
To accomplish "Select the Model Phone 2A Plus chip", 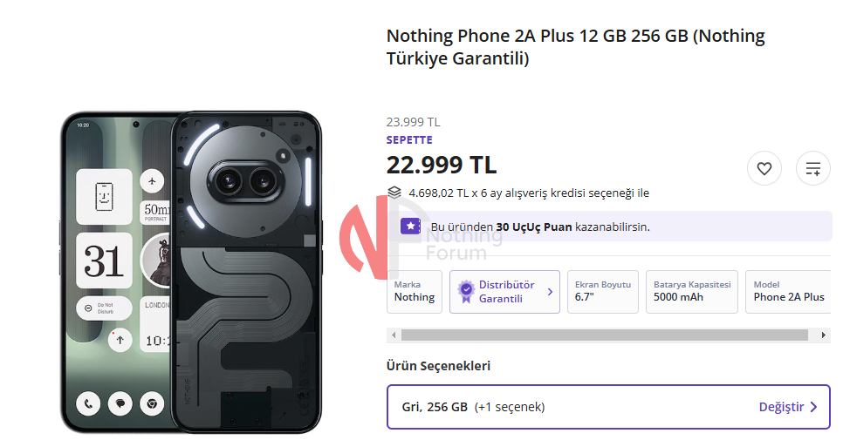I will click(788, 291).
